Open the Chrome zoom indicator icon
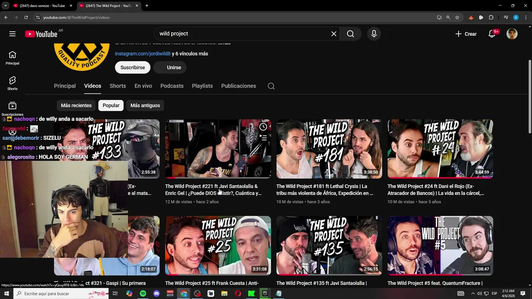532x299 pixels. (x=448, y=17)
